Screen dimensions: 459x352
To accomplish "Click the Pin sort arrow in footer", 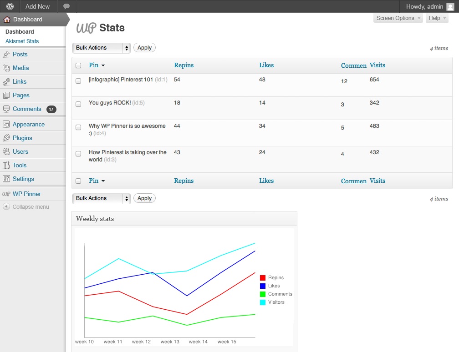I will (103, 181).
